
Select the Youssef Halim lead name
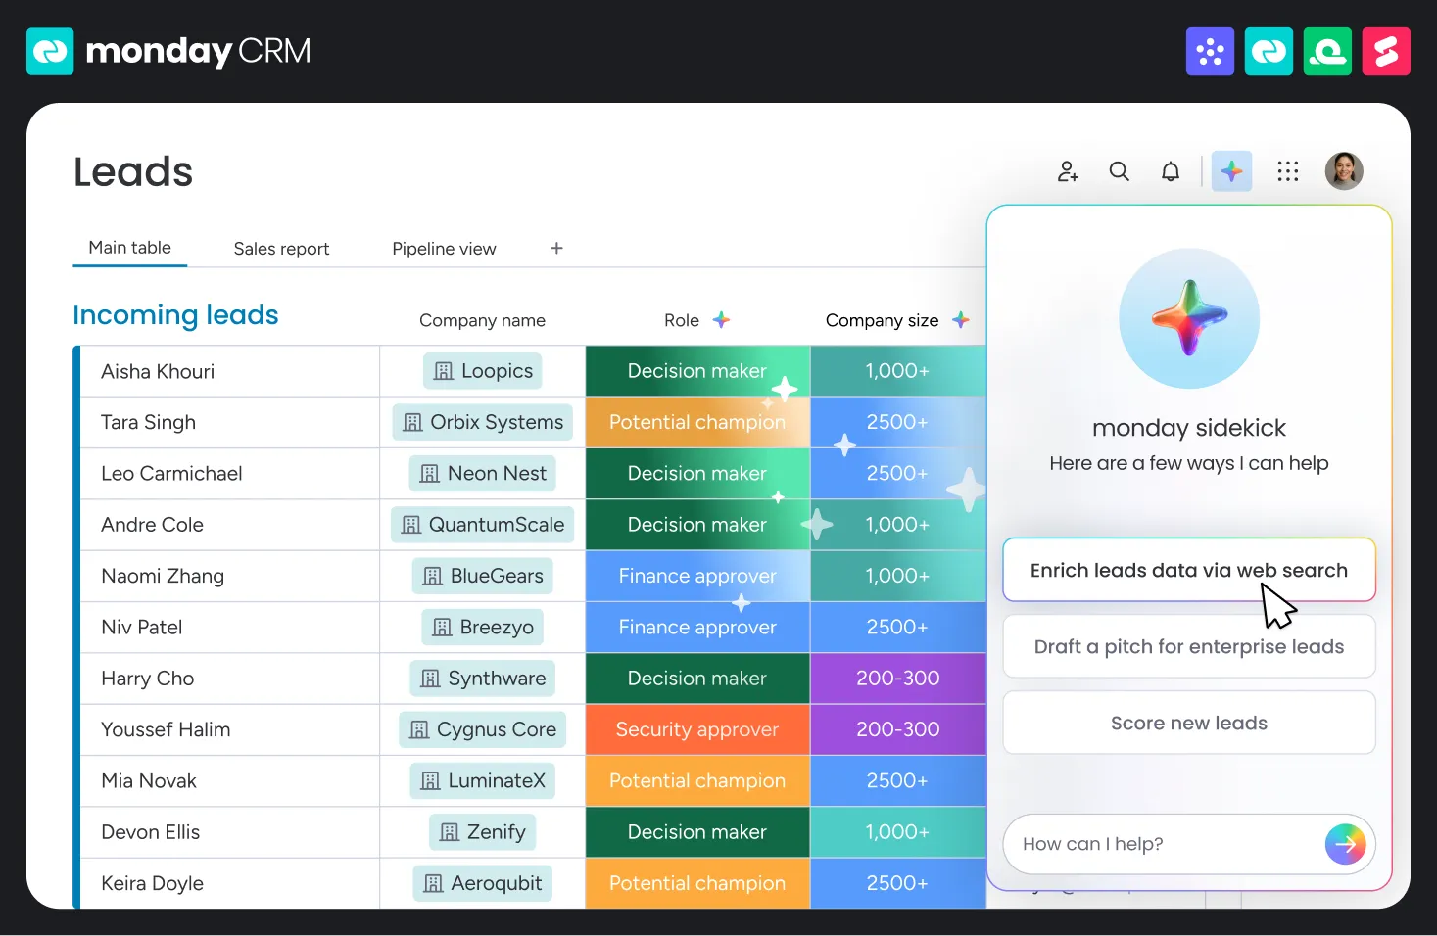click(x=166, y=729)
